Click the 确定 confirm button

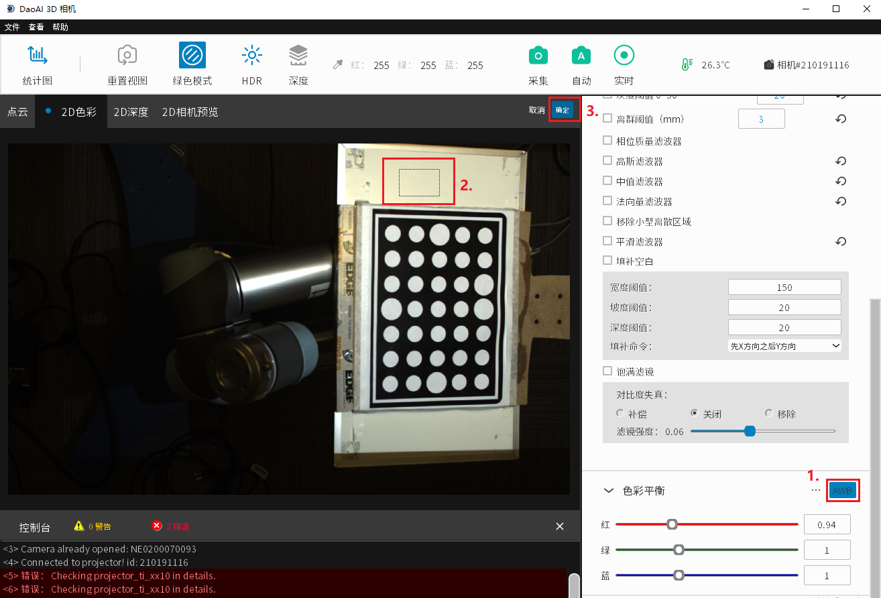pyautogui.click(x=563, y=111)
